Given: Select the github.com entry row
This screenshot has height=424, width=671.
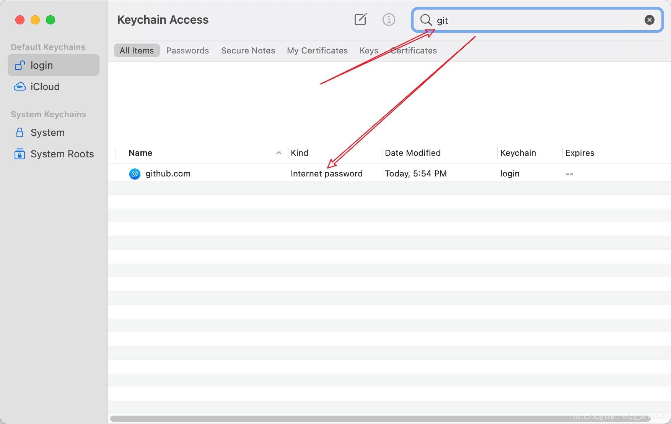Looking at the screenshot, I should pyautogui.click(x=389, y=174).
